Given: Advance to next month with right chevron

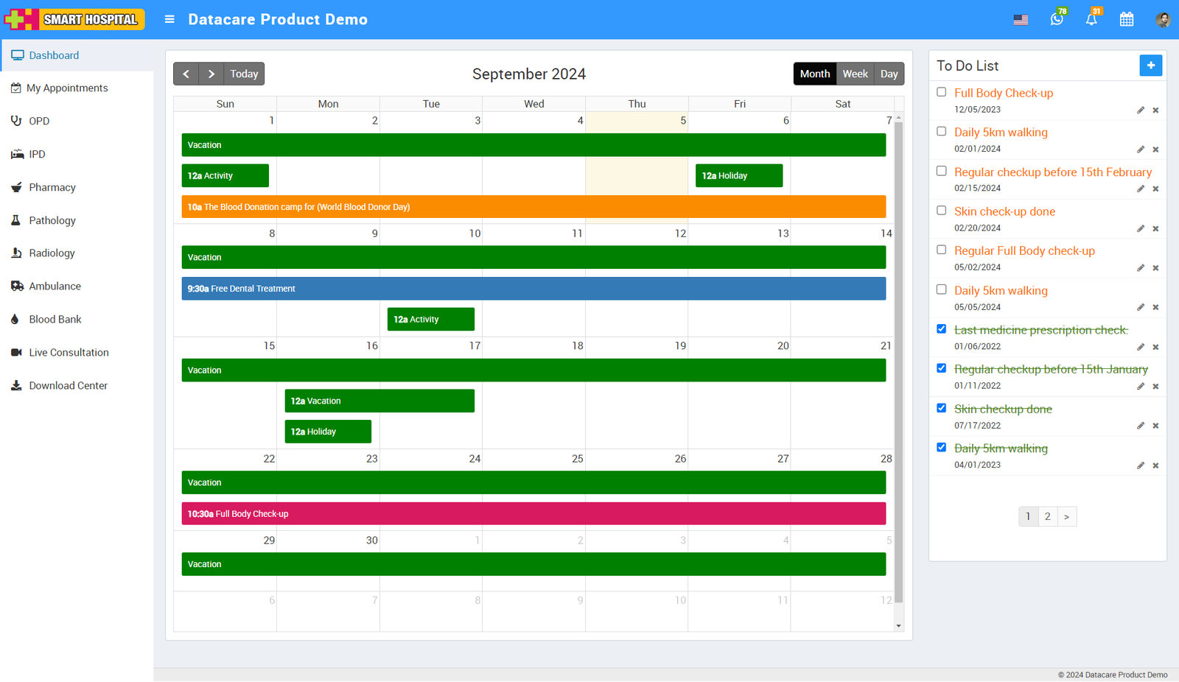Looking at the screenshot, I should pyautogui.click(x=211, y=74).
